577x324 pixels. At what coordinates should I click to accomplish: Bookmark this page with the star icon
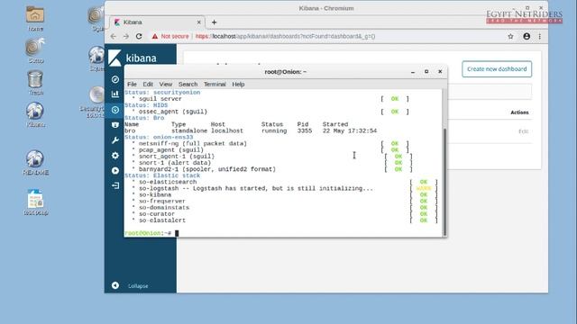510,36
